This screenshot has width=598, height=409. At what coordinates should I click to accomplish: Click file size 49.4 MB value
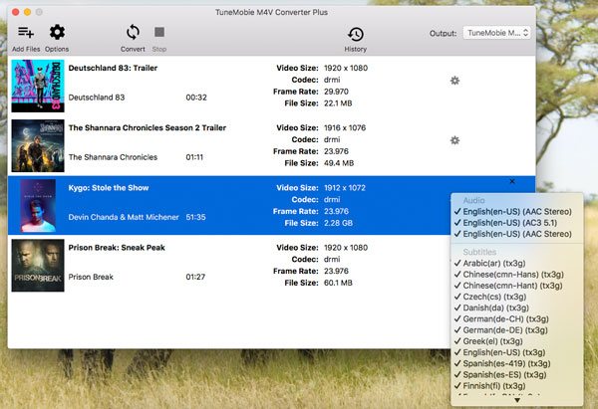point(339,163)
